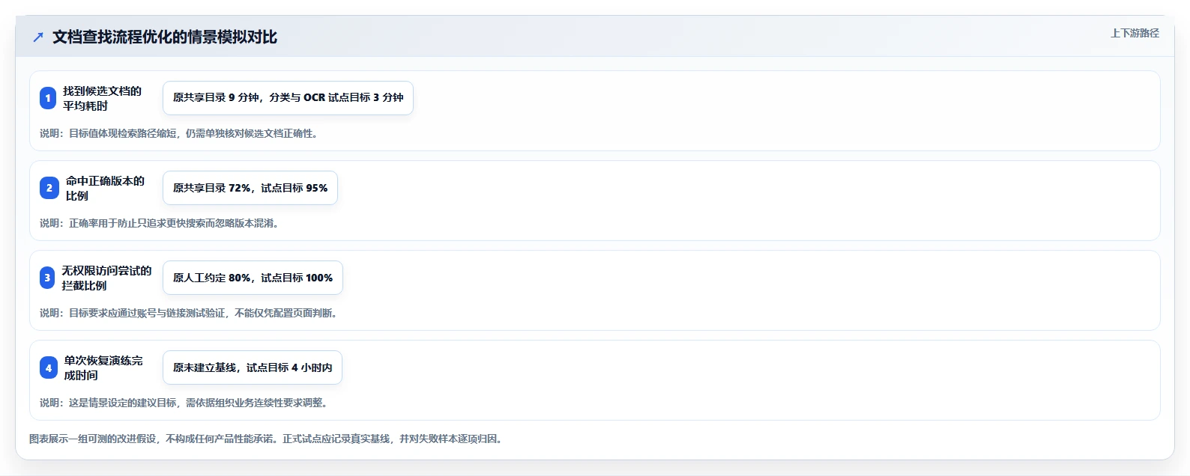Click the note 正确率用于防止只追求更快搜索
Screen dimensions: 1190x476
point(160,223)
